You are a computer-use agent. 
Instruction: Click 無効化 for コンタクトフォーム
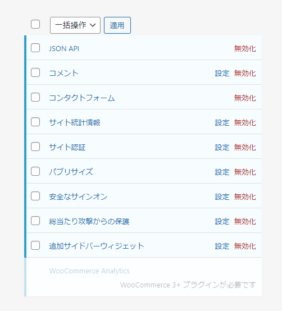[x=245, y=98]
